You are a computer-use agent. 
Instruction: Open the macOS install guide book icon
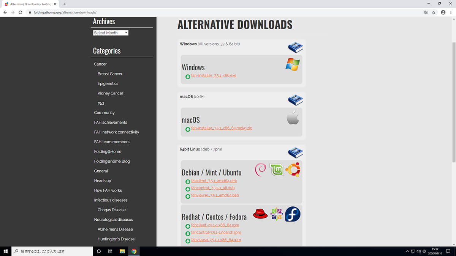[295, 100]
